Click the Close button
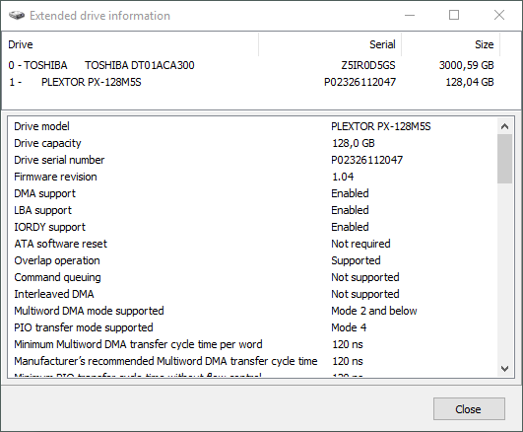This screenshot has height=432, width=523. click(x=469, y=408)
